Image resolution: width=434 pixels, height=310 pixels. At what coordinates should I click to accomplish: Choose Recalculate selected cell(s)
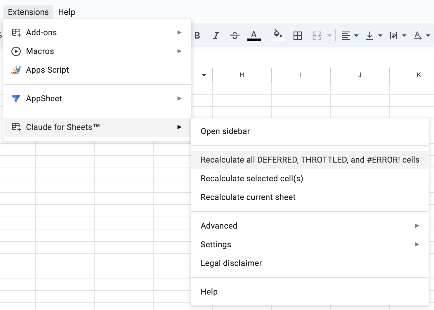[310, 178]
